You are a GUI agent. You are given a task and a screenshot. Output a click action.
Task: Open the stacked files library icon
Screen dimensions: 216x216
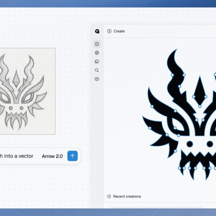97,61
